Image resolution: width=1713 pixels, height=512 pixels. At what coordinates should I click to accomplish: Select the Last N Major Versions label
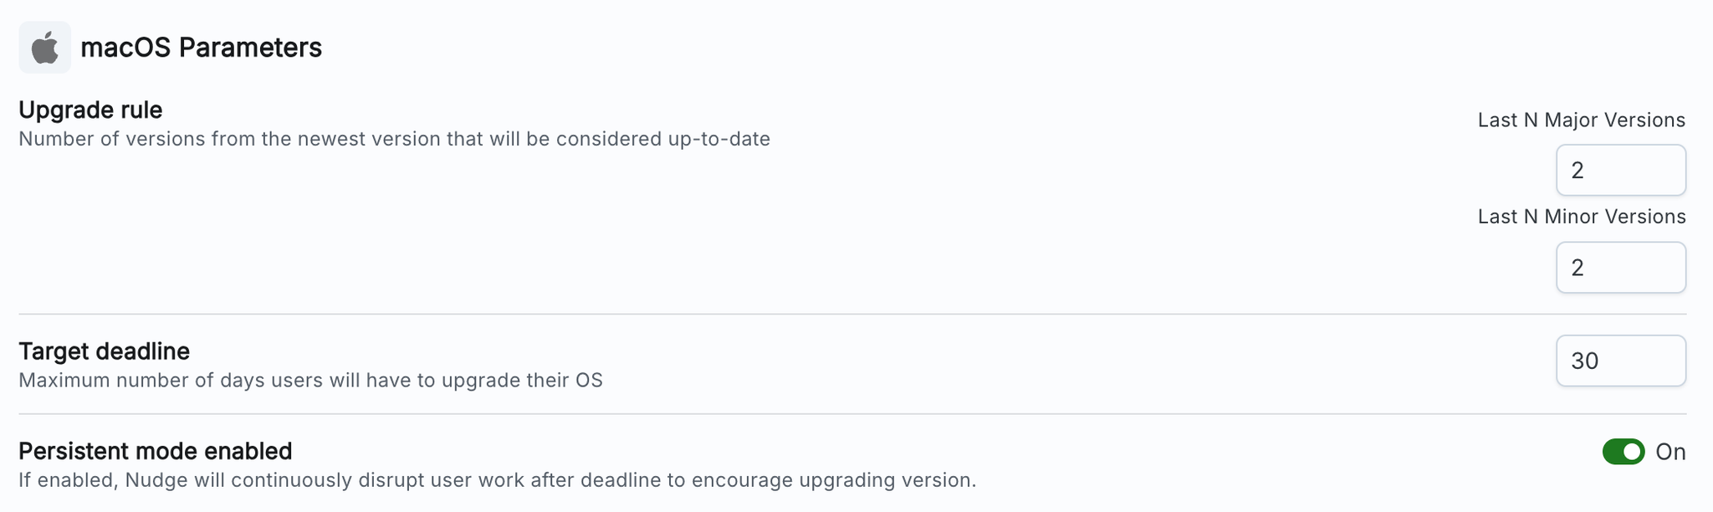[1582, 120]
